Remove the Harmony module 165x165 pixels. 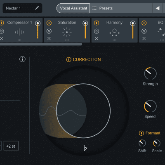(97, 38)
